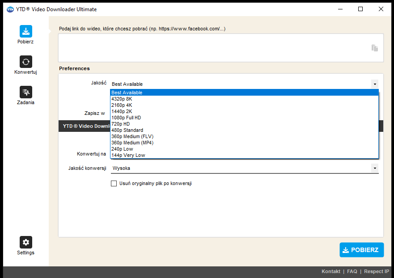394x278 pixels.
Task: Collapse the Jakość dropdown arrow
Action: point(375,84)
